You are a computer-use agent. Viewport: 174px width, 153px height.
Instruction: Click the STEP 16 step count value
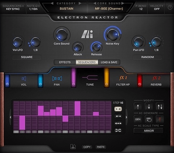coord(118,103)
